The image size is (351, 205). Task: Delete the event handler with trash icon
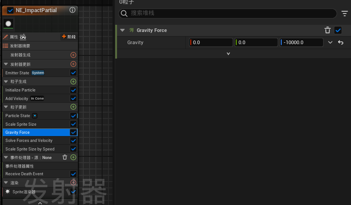(65, 157)
